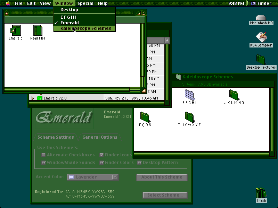
Task: Click the resize corner of Emerald window
Action: (x=143, y=90)
